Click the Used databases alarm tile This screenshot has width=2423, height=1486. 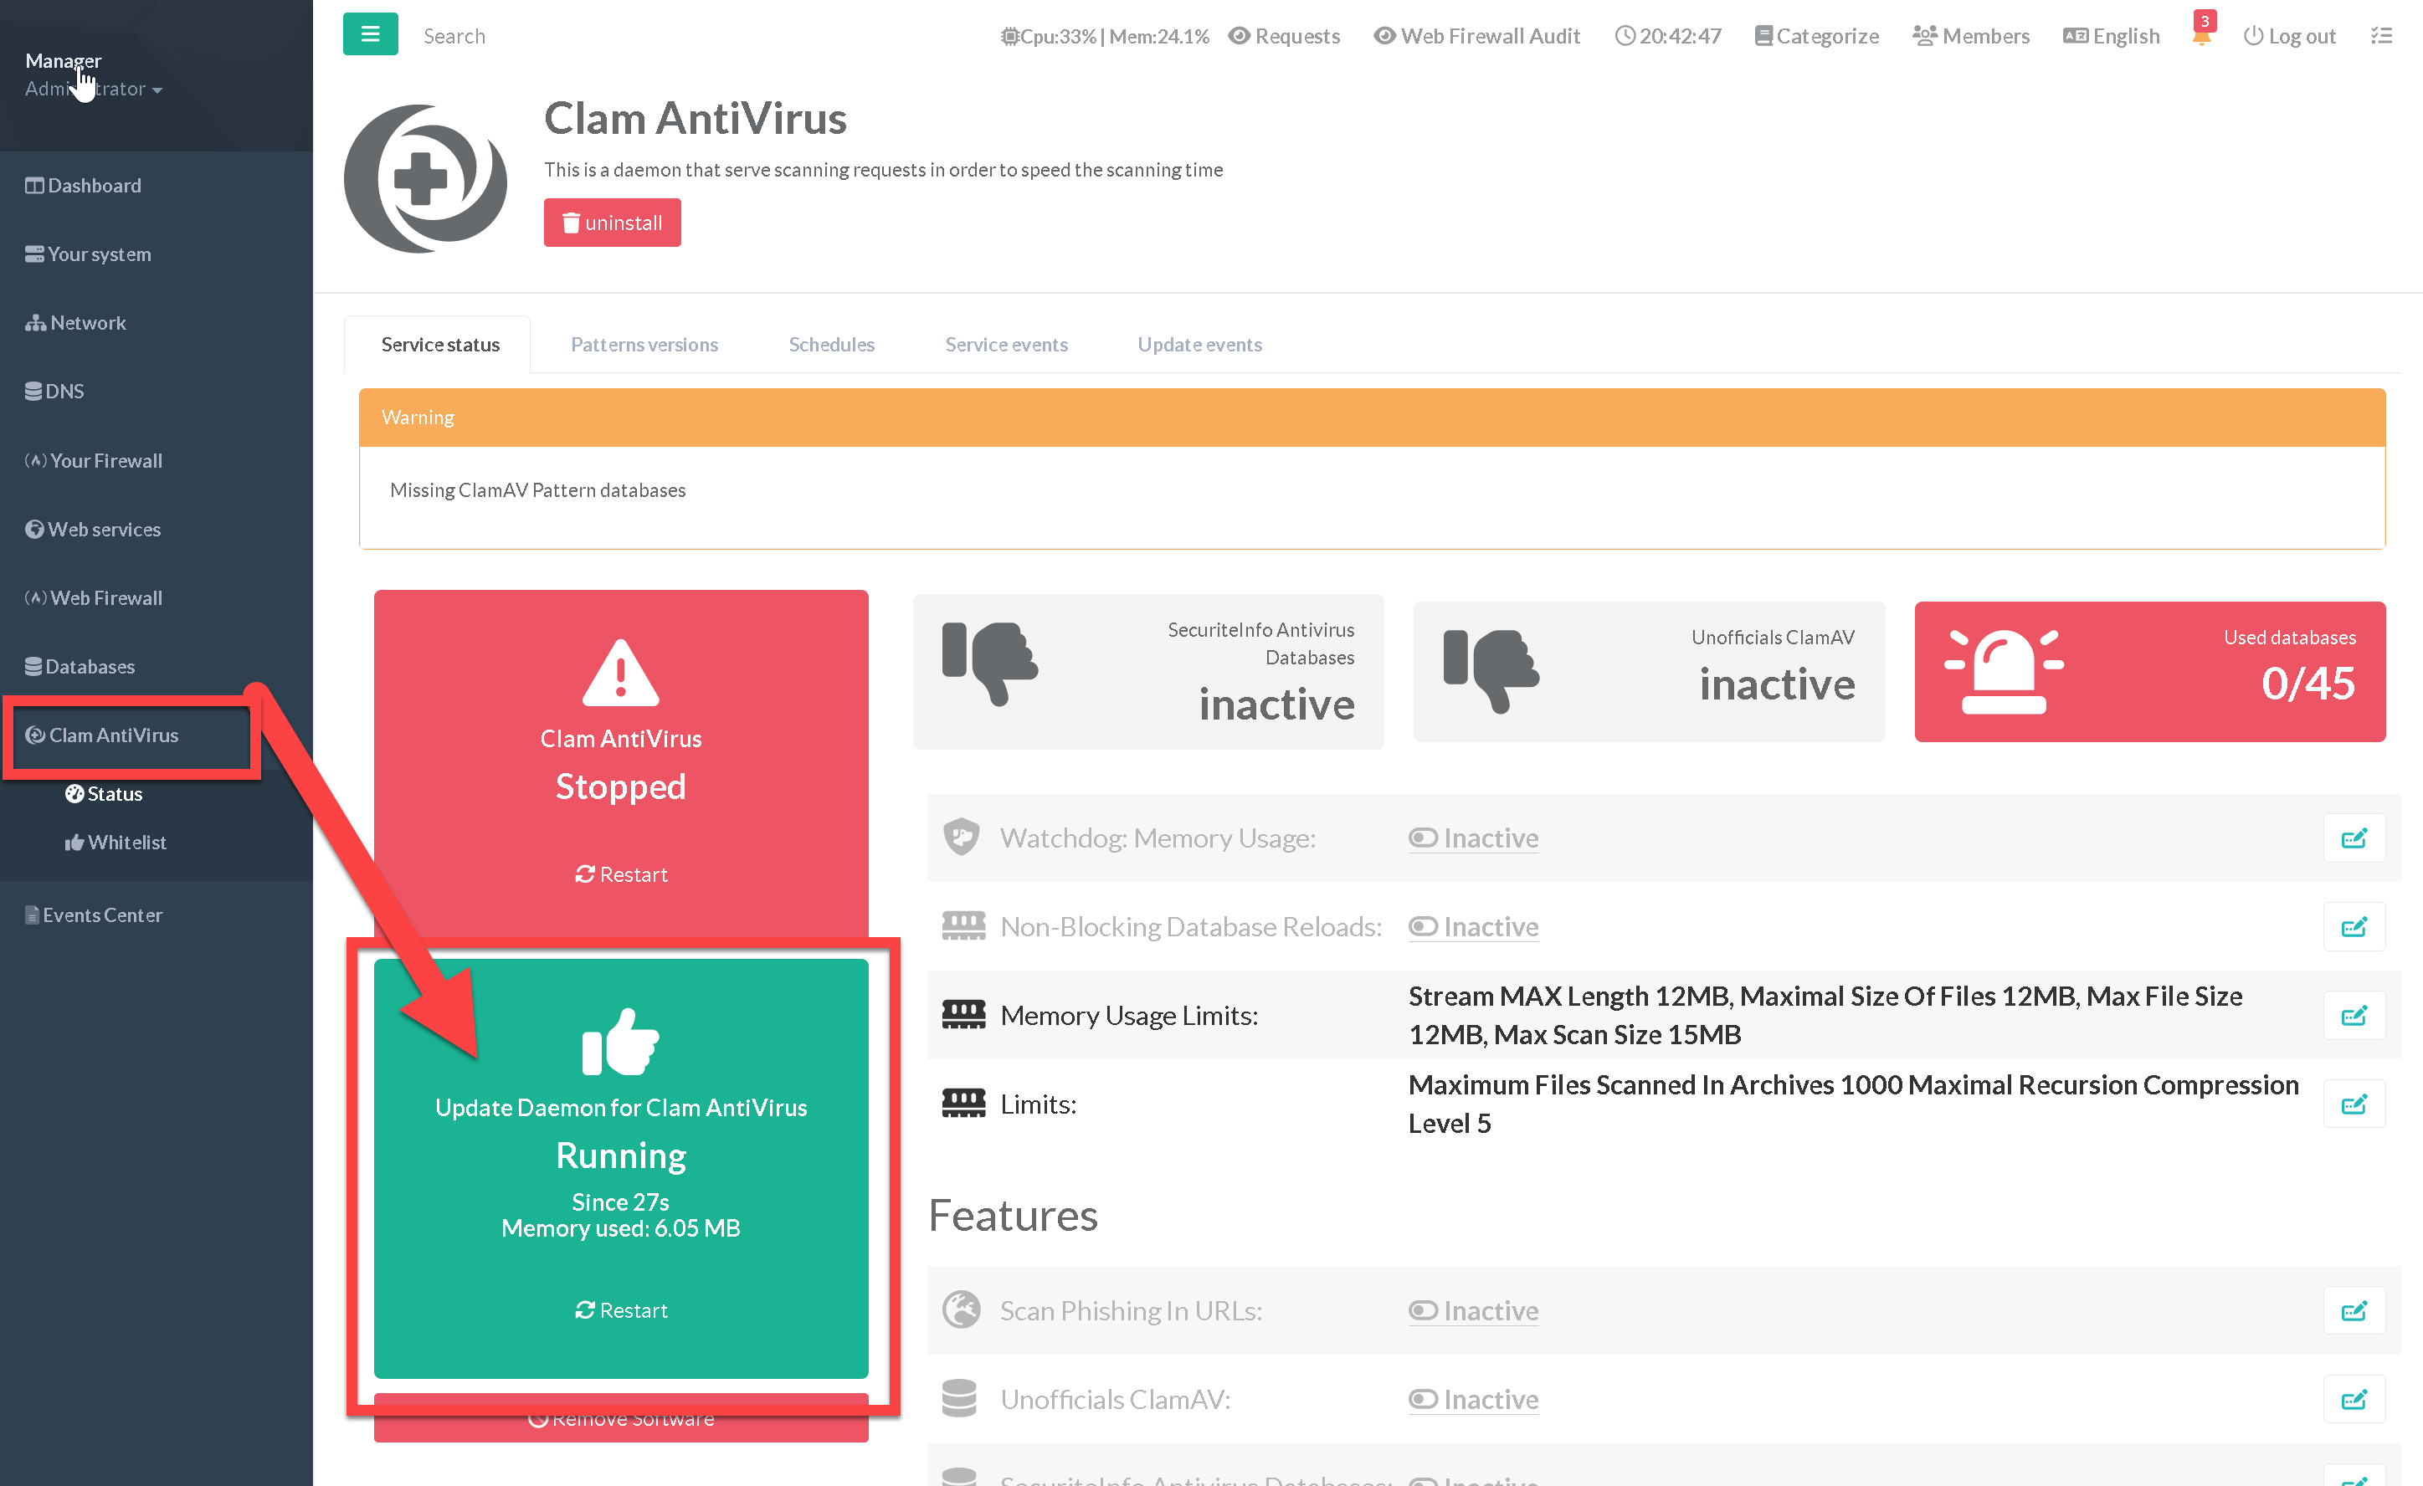point(2148,671)
